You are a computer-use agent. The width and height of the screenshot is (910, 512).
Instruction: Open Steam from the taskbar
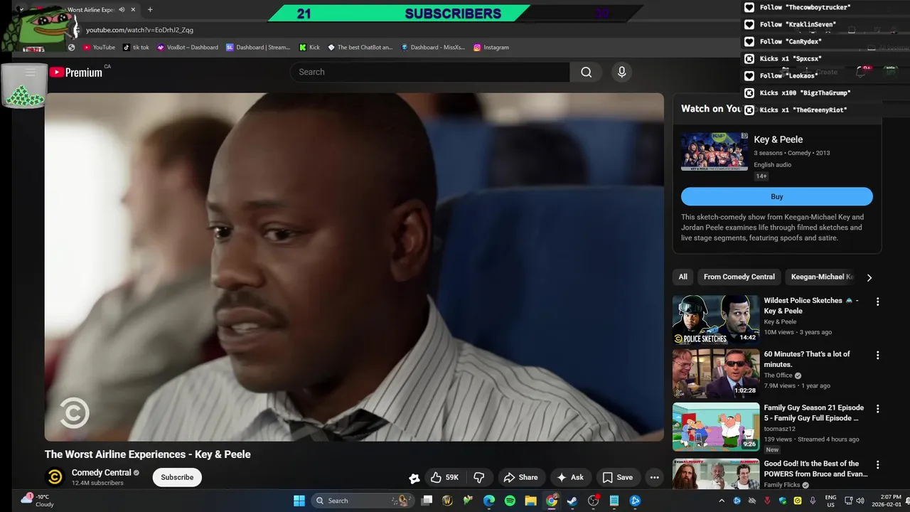click(572, 501)
